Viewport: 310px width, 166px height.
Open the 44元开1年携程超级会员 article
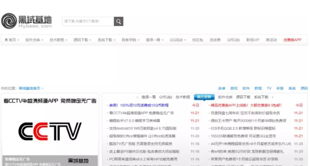[251, 144]
